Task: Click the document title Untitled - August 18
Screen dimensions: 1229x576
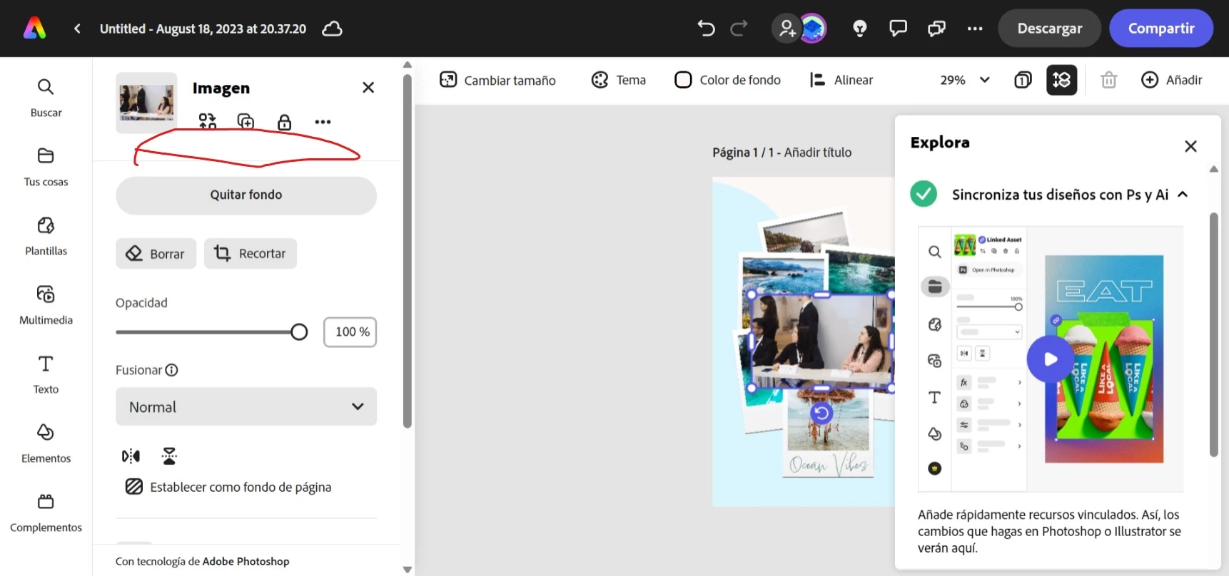Action: 203,29
